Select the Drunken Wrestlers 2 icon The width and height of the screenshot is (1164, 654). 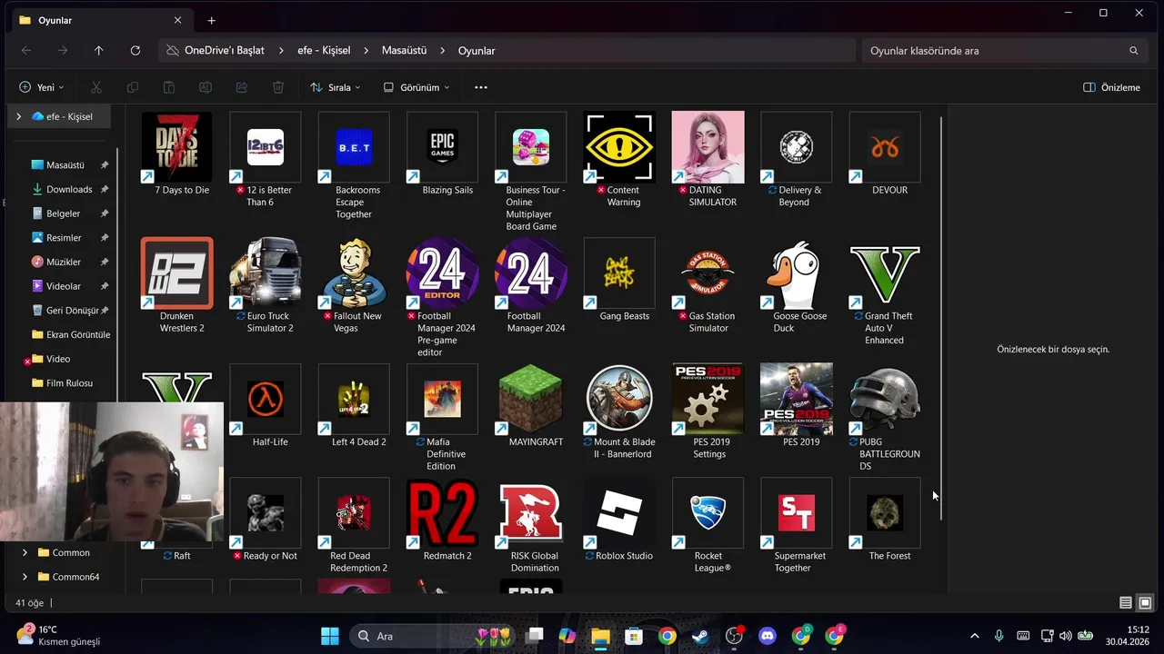point(177,273)
